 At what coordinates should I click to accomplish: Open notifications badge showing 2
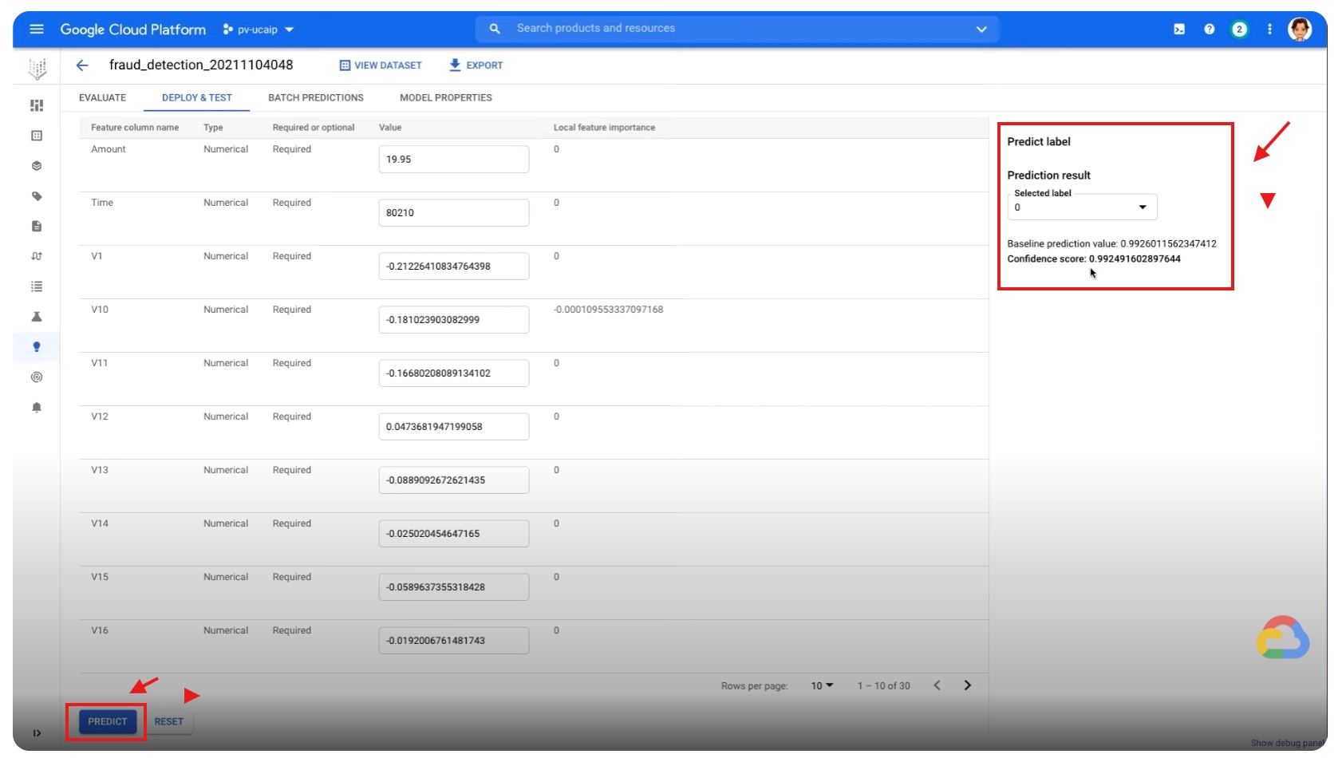click(x=1238, y=30)
